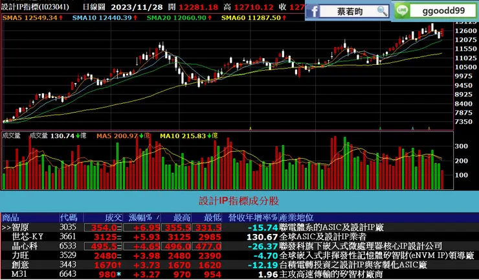
Task: Click the 496.0 high for 晶心科
Action: [x=178, y=246]
